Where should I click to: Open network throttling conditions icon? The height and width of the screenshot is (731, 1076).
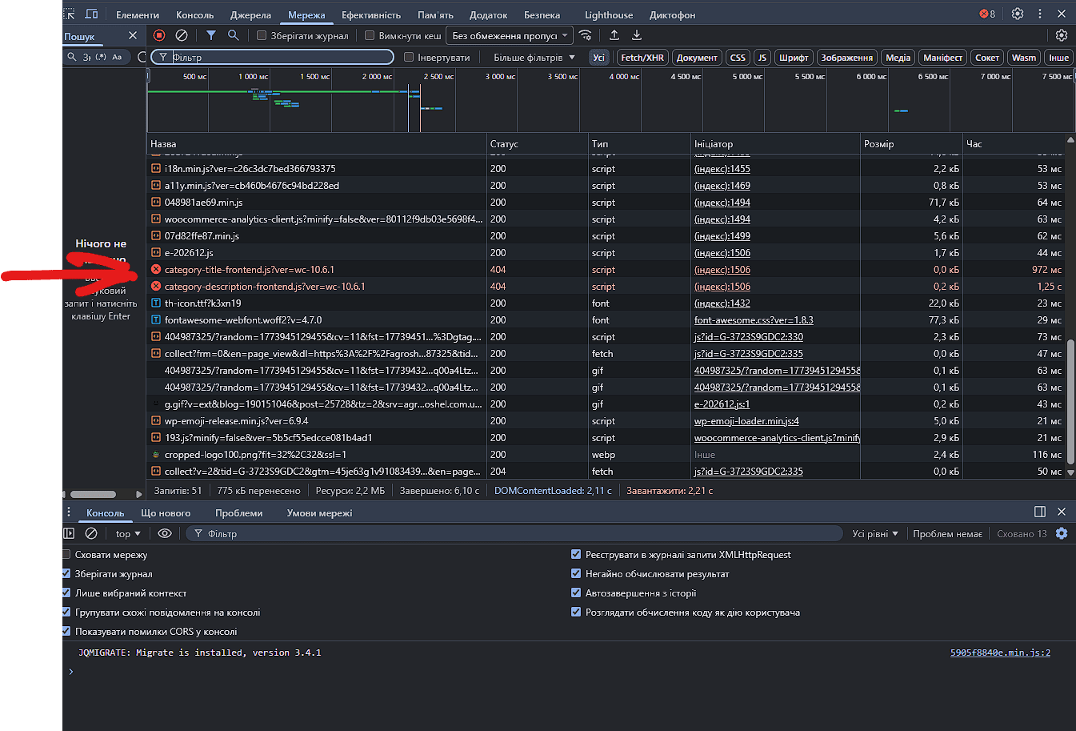point(586,35)
